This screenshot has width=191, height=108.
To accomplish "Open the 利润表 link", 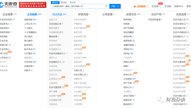I will coord(127,24).
